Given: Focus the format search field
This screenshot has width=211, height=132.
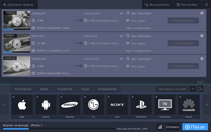Looking at the screenshot, I should [x=172, y=89].
